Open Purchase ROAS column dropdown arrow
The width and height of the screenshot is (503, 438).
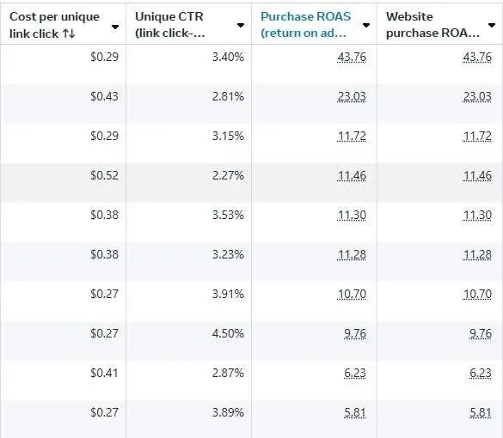[366, 25]
